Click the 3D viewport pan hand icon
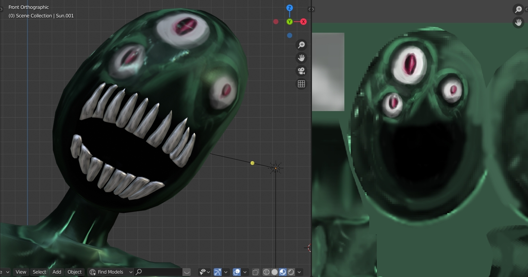Viewport: 528px width, 277px height. coord(301,58)
